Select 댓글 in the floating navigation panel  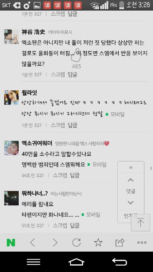(131, 191)
